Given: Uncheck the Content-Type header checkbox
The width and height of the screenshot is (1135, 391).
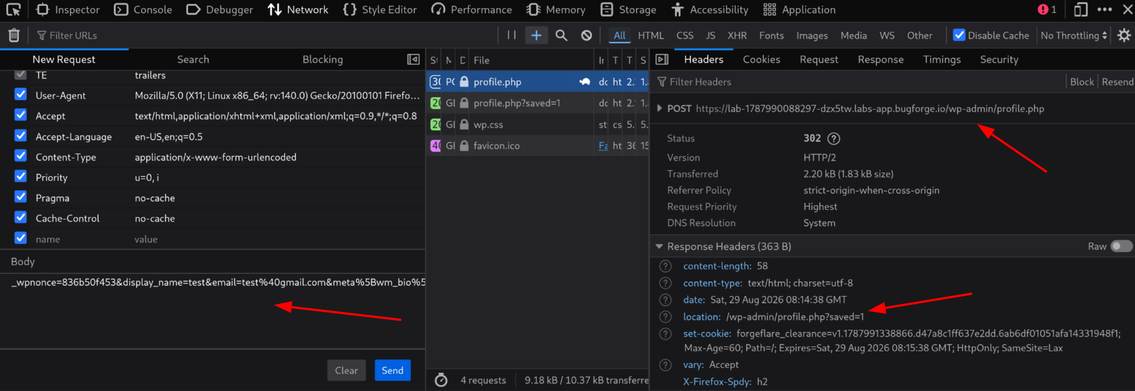Looking at the screenshot, I should [x=21, y=155].
